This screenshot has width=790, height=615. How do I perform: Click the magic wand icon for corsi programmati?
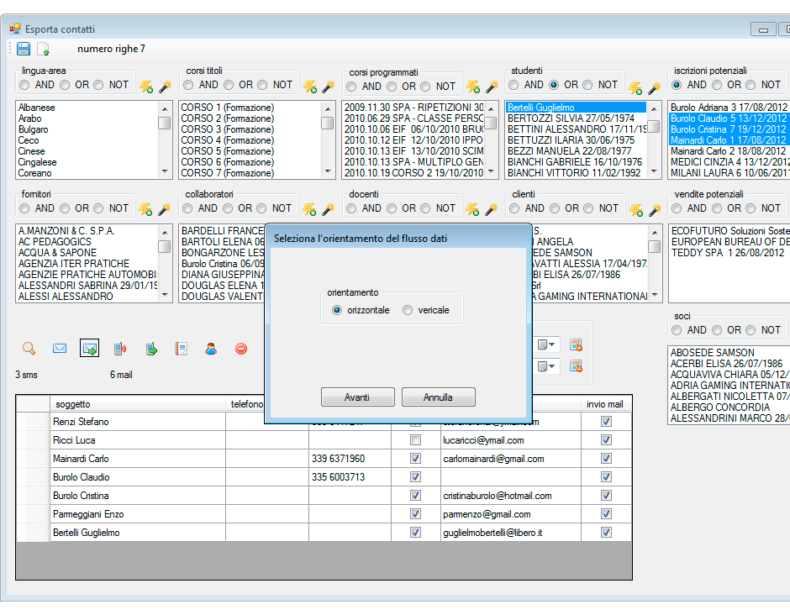(492, 87)
